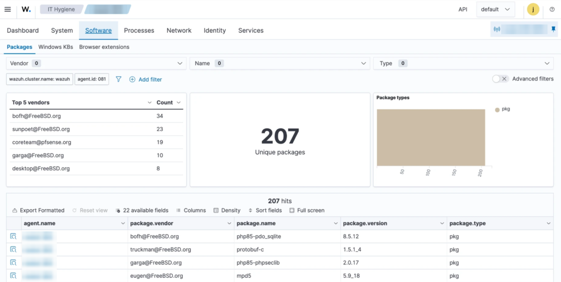Click the 2.0.17 version cell
The height and width of the screenshot is (282, 561).
[x=393, y=263]
